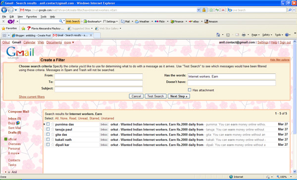Click the Yahoo! toolbar logo
Viewport: 297px width, 180px height.
[11, 22]
